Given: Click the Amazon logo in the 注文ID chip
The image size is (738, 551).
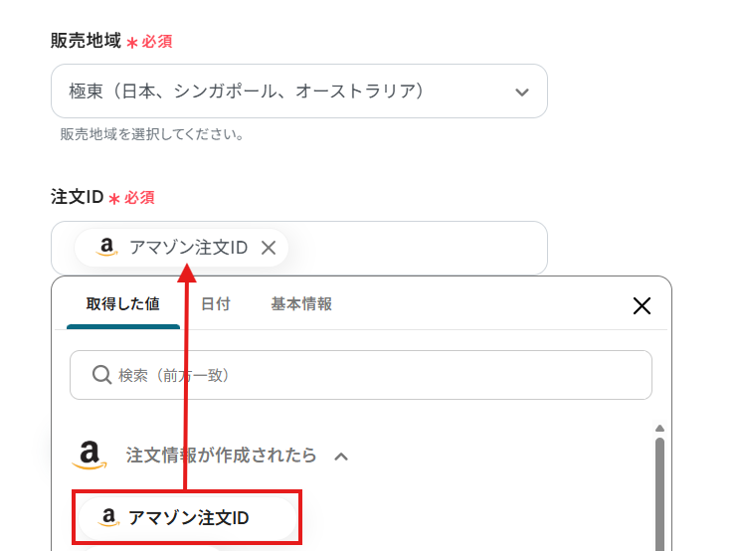Looking at the screenshot, I should coord(107,249).
